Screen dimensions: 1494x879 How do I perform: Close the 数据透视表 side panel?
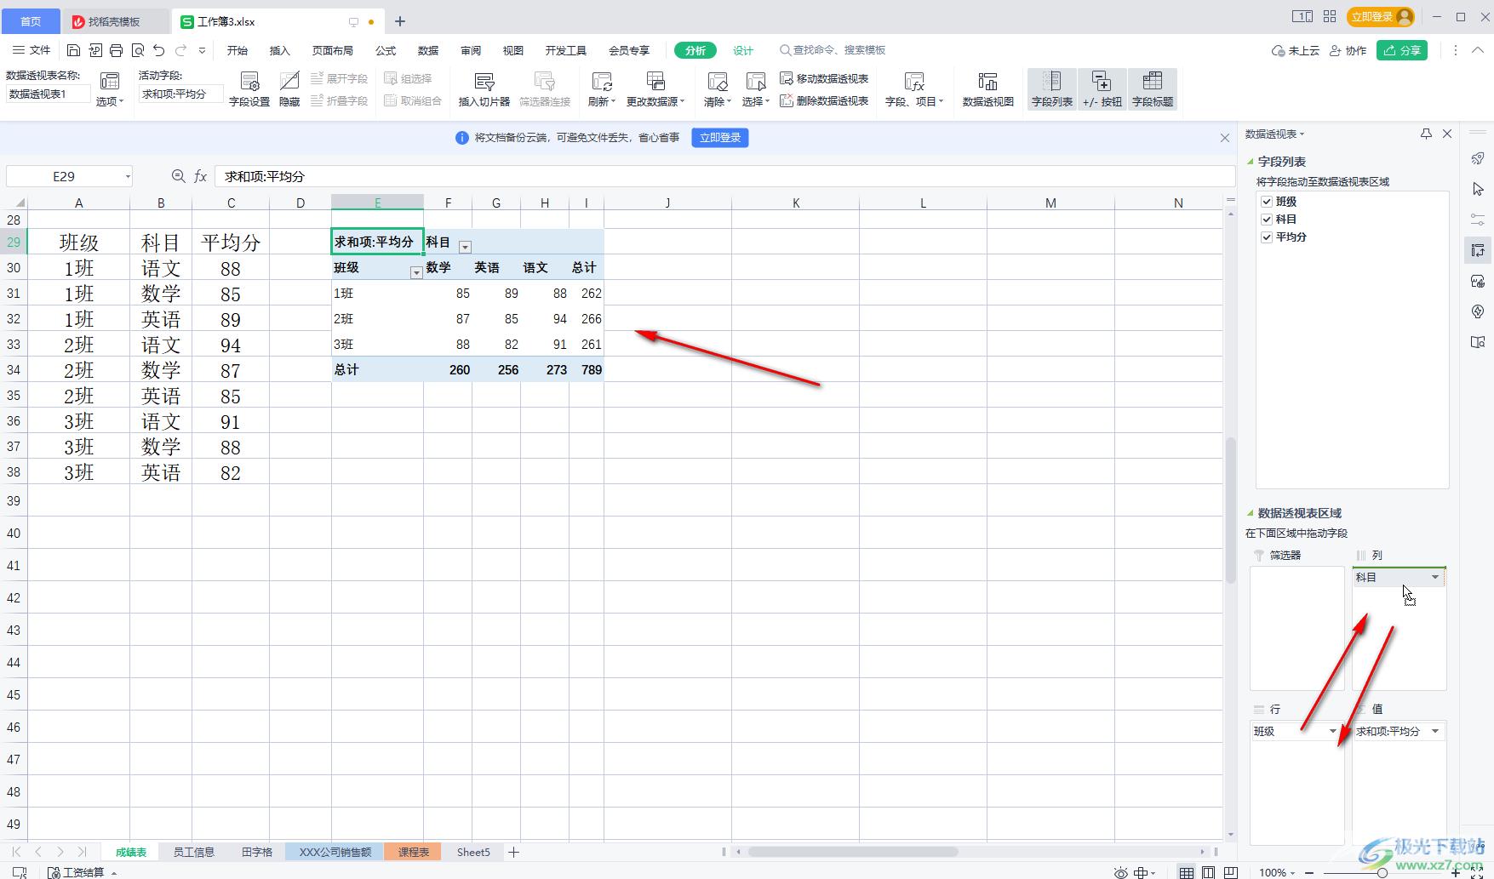[x=1447, y=134]
